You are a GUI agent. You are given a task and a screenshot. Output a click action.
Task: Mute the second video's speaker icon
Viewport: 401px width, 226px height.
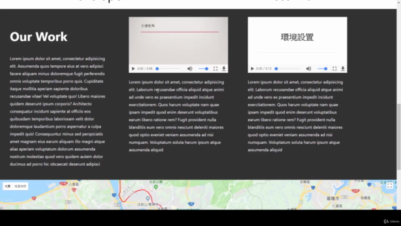[x=308, y=68]
